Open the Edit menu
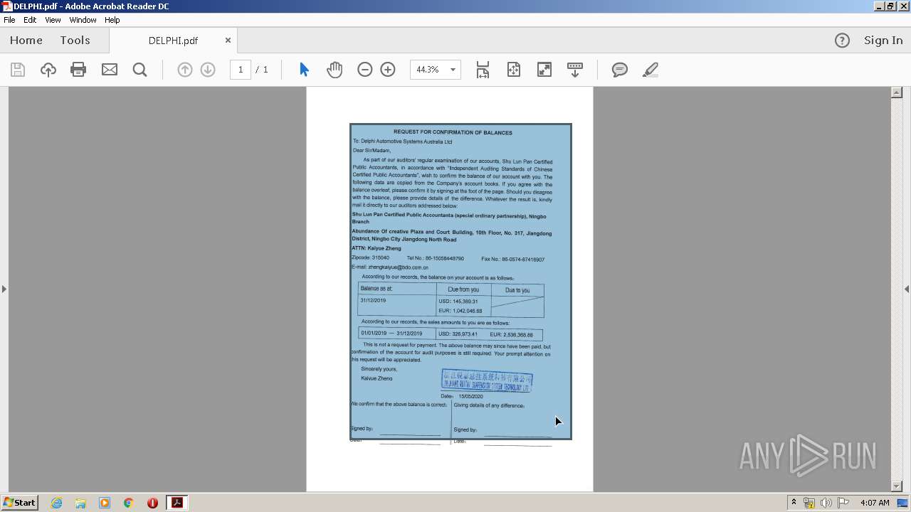The width and height of the screenshot is (911, 512). 30,20
